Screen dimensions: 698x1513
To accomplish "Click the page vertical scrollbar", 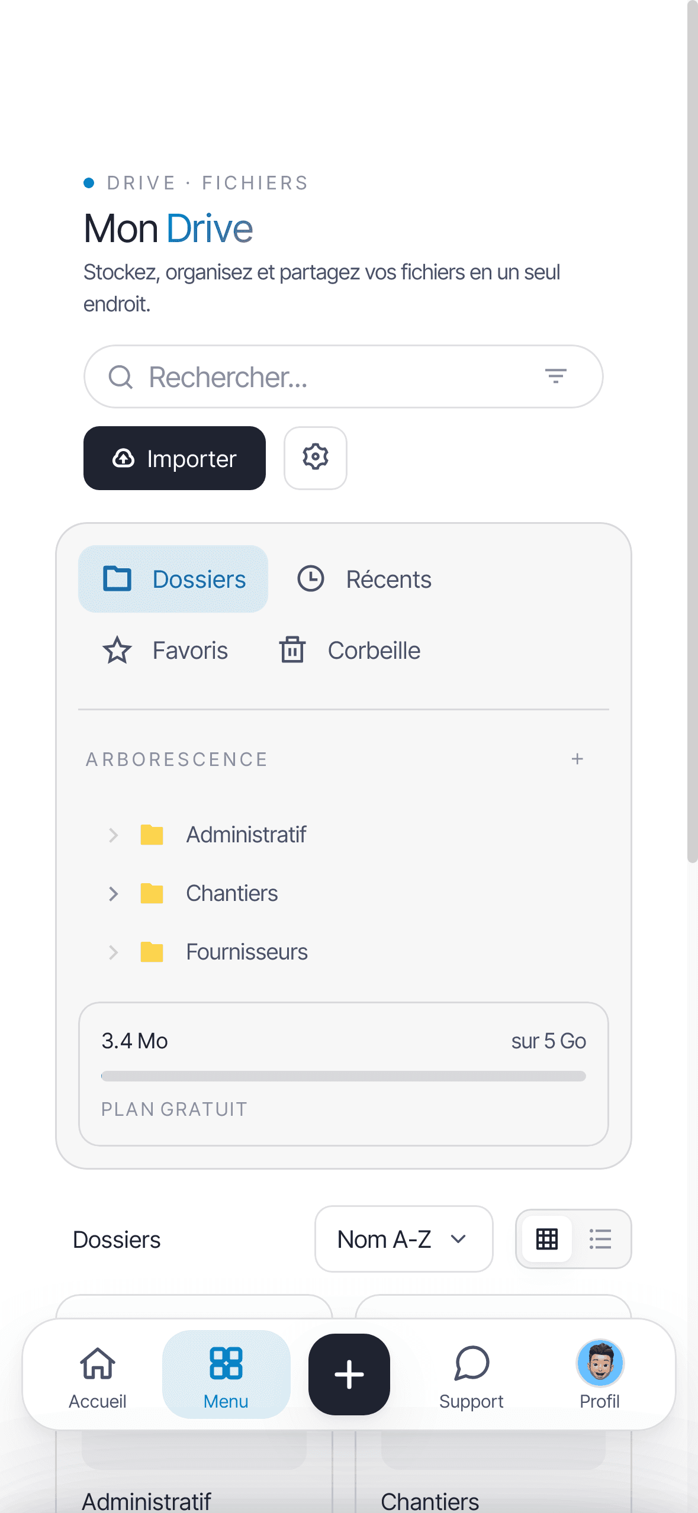I will tap(692, 432).
